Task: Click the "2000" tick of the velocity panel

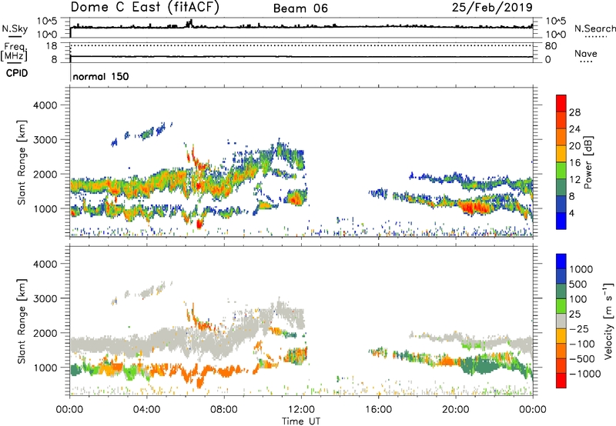Action: pyautogui.click(x=45, y=333)
